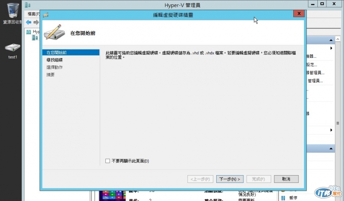Select the Hyper-V root node icon in tree
The height and width of the screenshot is (201, 344).
point(29,32)
